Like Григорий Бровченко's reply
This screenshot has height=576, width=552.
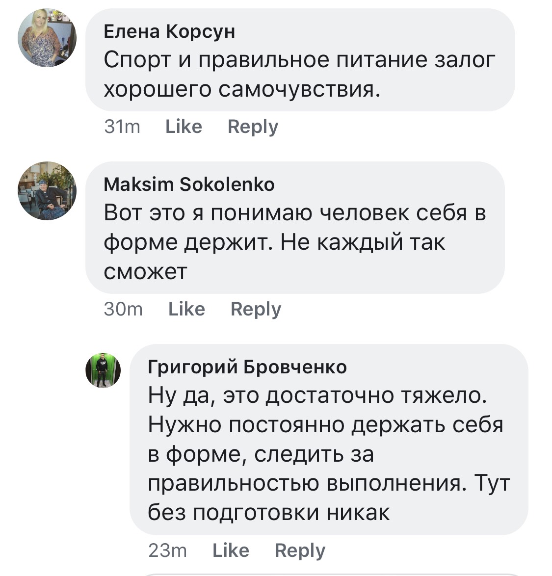pos(231,550)
